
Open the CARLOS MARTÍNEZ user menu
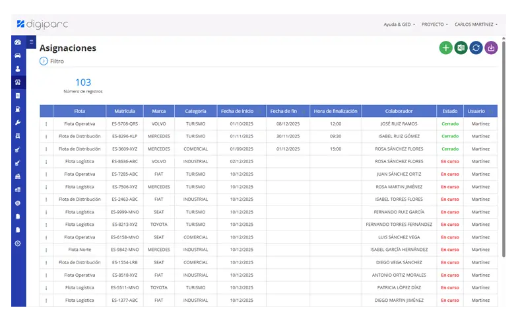pyautogui.click(x=476, y=24)
